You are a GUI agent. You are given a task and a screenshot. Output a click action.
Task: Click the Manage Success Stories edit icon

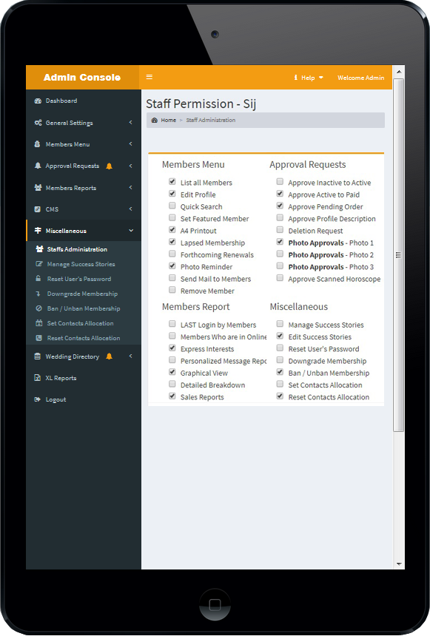click(x=39, y=264)
